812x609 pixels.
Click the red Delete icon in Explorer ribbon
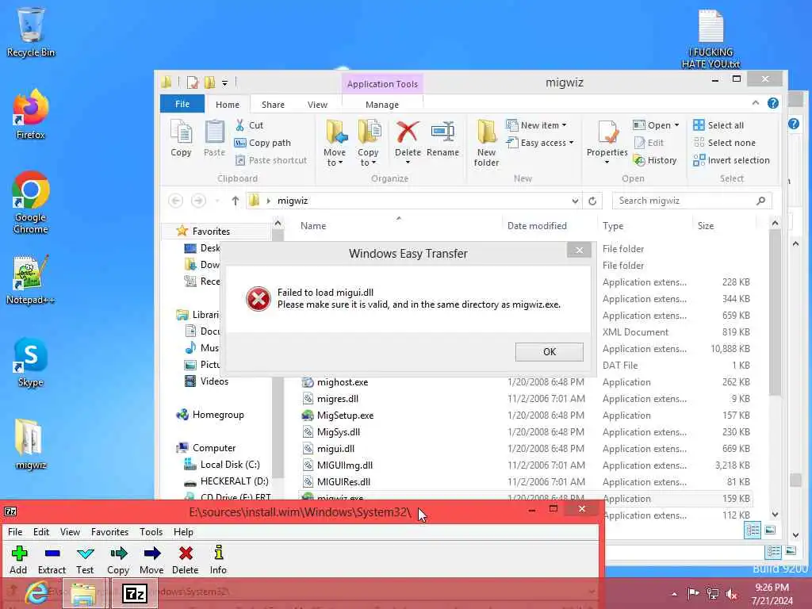point(408,132)
